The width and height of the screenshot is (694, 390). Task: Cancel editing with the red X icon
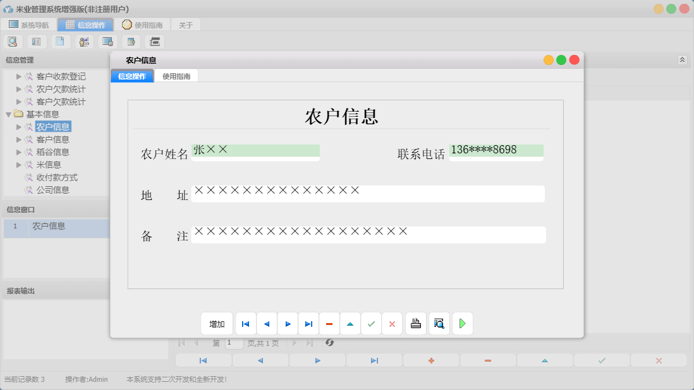[x=393, y=323]
